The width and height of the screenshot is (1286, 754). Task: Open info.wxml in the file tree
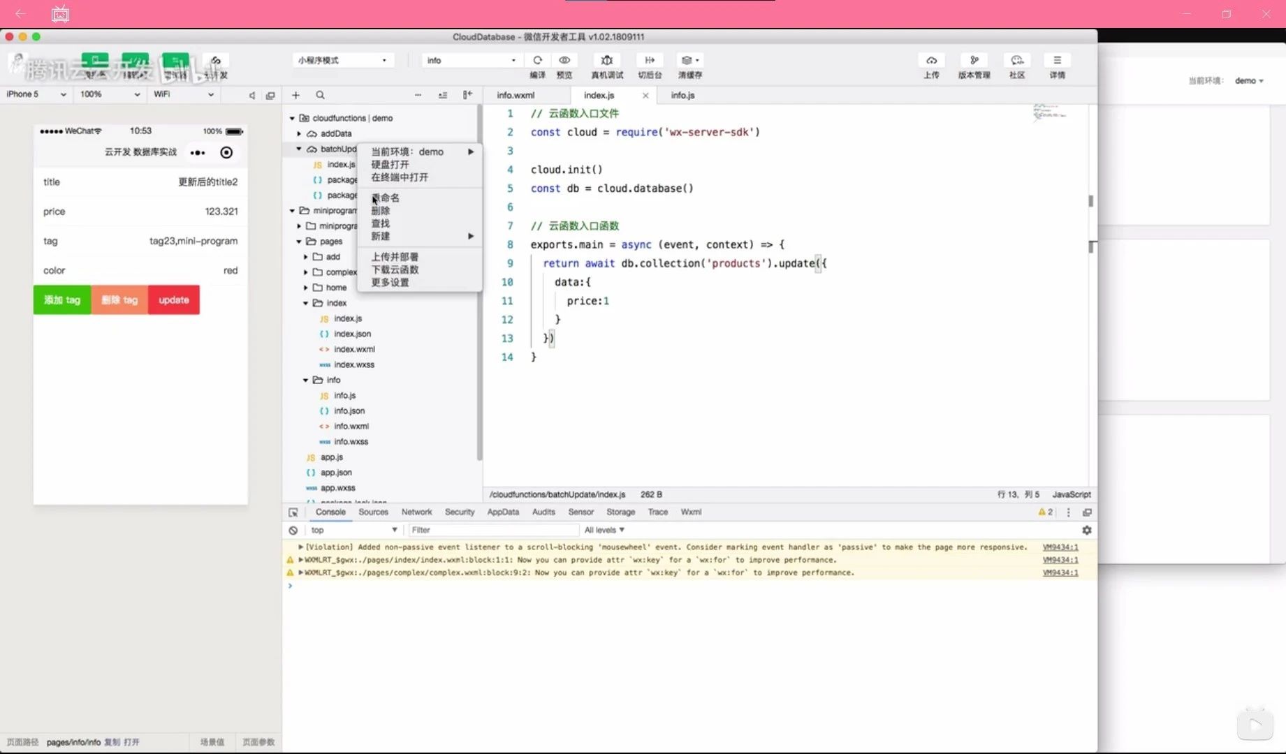351,426
